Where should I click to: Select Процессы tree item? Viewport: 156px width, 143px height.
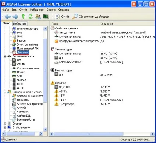pos(23,100)
